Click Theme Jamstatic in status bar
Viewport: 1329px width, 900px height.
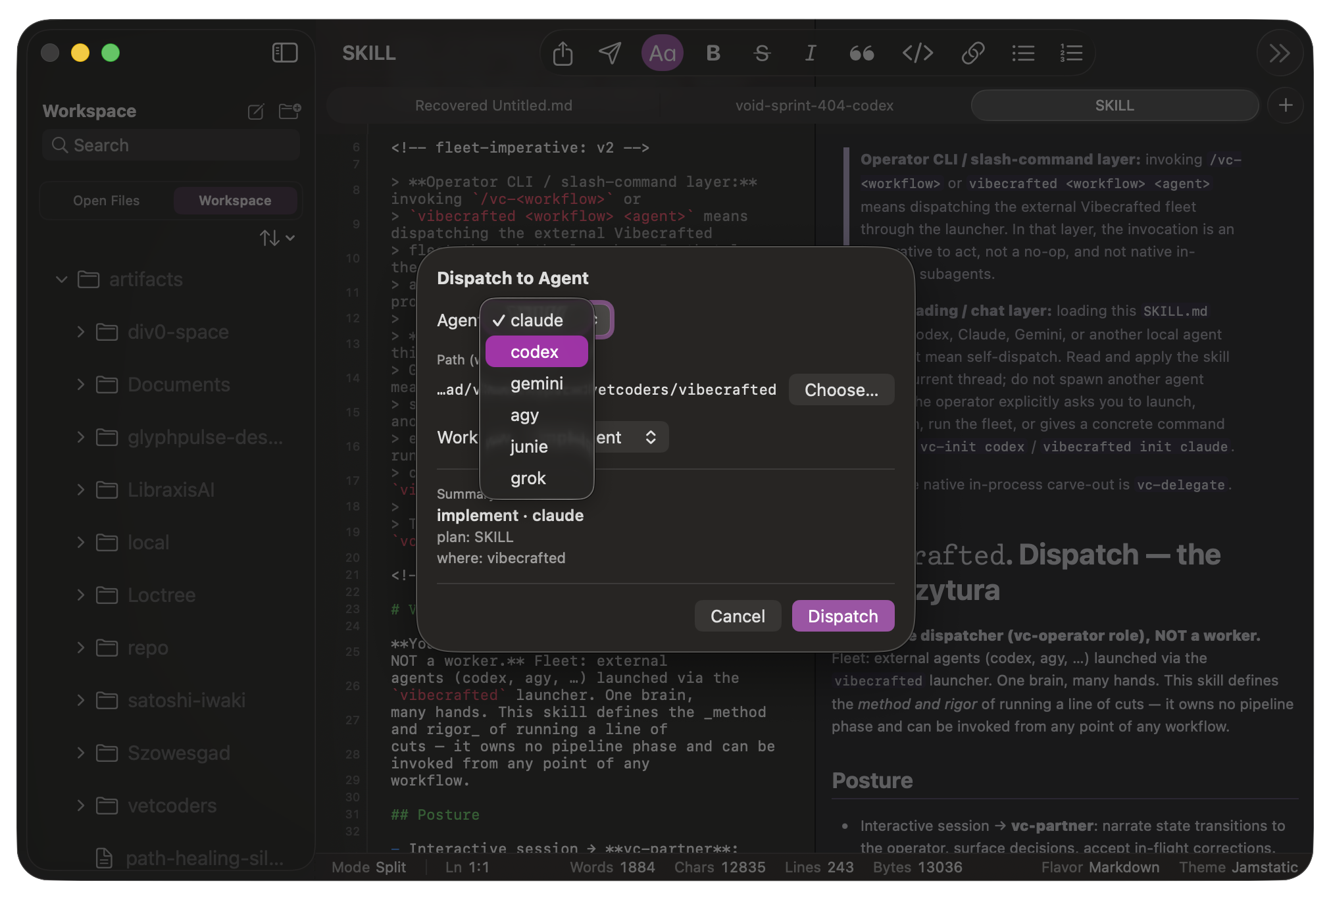pos(1238,867)
